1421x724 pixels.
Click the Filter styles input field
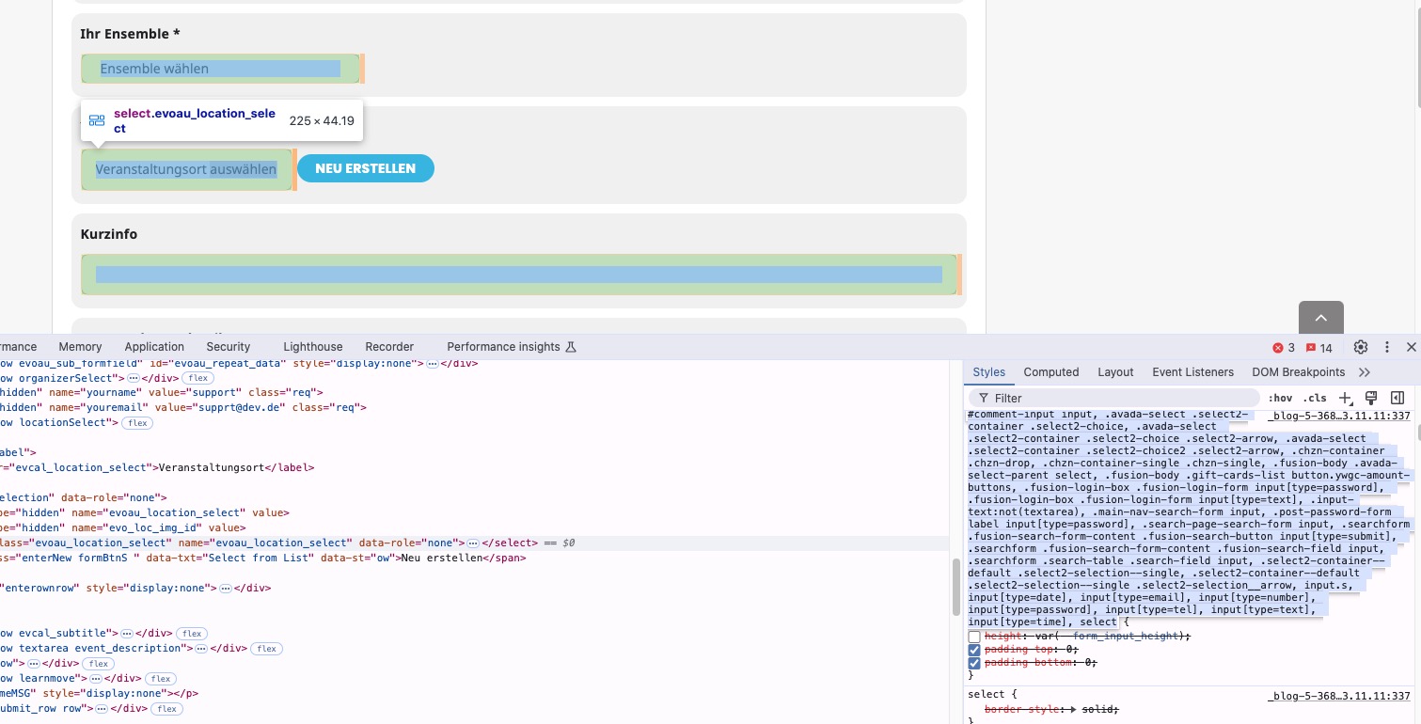click(1114, 399)
